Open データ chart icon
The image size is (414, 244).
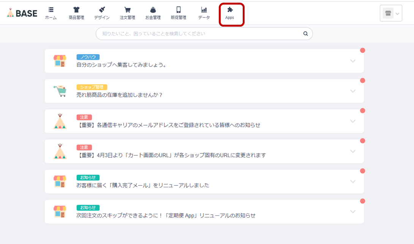pos(204,10)
